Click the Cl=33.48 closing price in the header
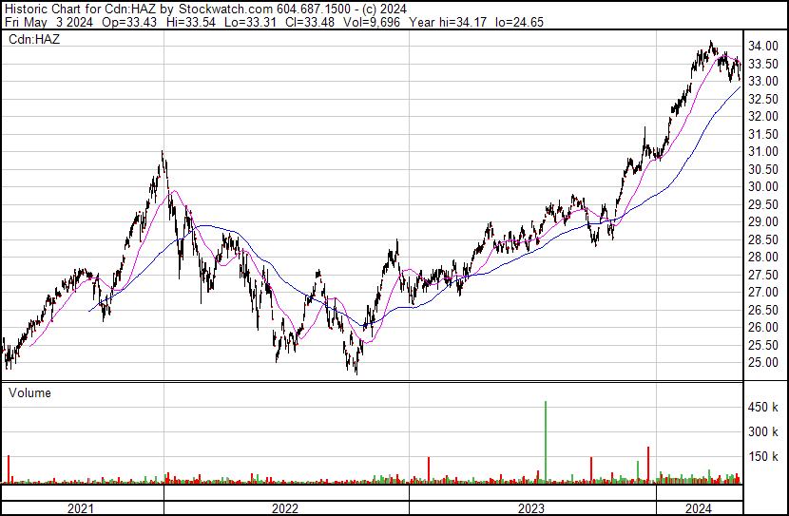789x516 pixels. tap(310, 22)
